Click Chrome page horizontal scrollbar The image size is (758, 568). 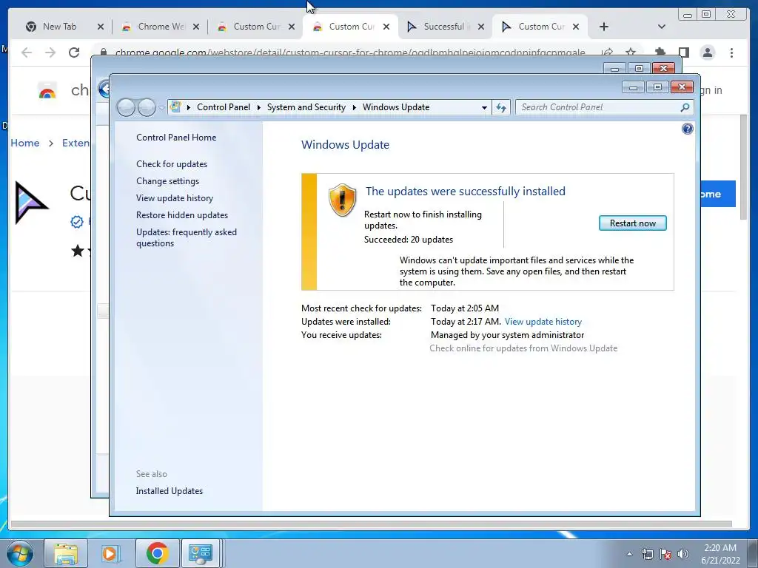[x=372, y=524]
